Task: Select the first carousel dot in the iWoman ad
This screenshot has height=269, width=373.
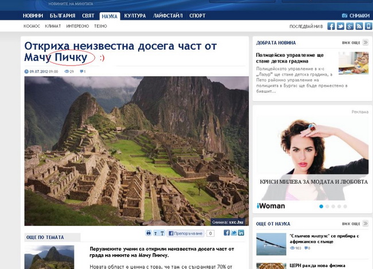Action: coord(321,206)
